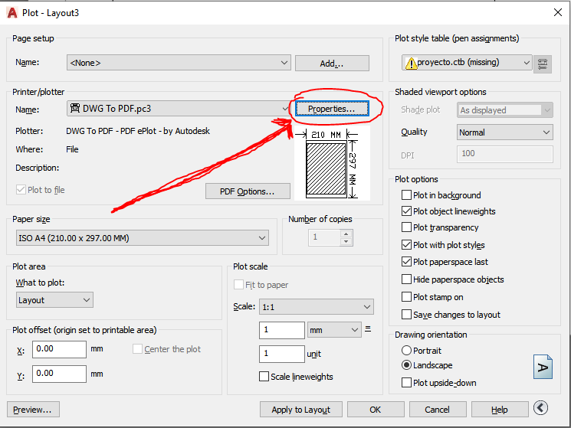Click the paper size preview thumbnail

click(x=332, y=163)
